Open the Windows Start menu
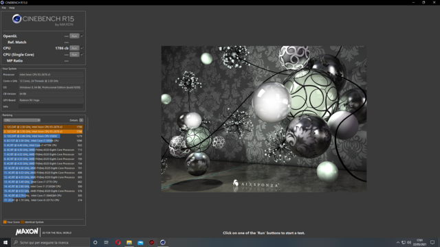Viewport: 440px width, 247px height. [x=5, y=242]
